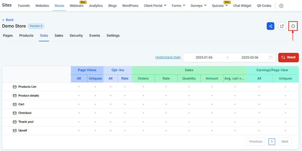This screenshot has height=151, width=302.
Task: Open the QR Codes section
Action: click(264, 5)
